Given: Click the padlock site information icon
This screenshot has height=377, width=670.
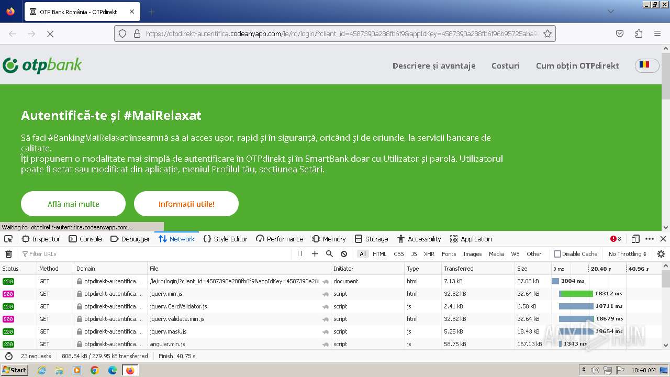Looking at the screenshot, I should [137, 34].
